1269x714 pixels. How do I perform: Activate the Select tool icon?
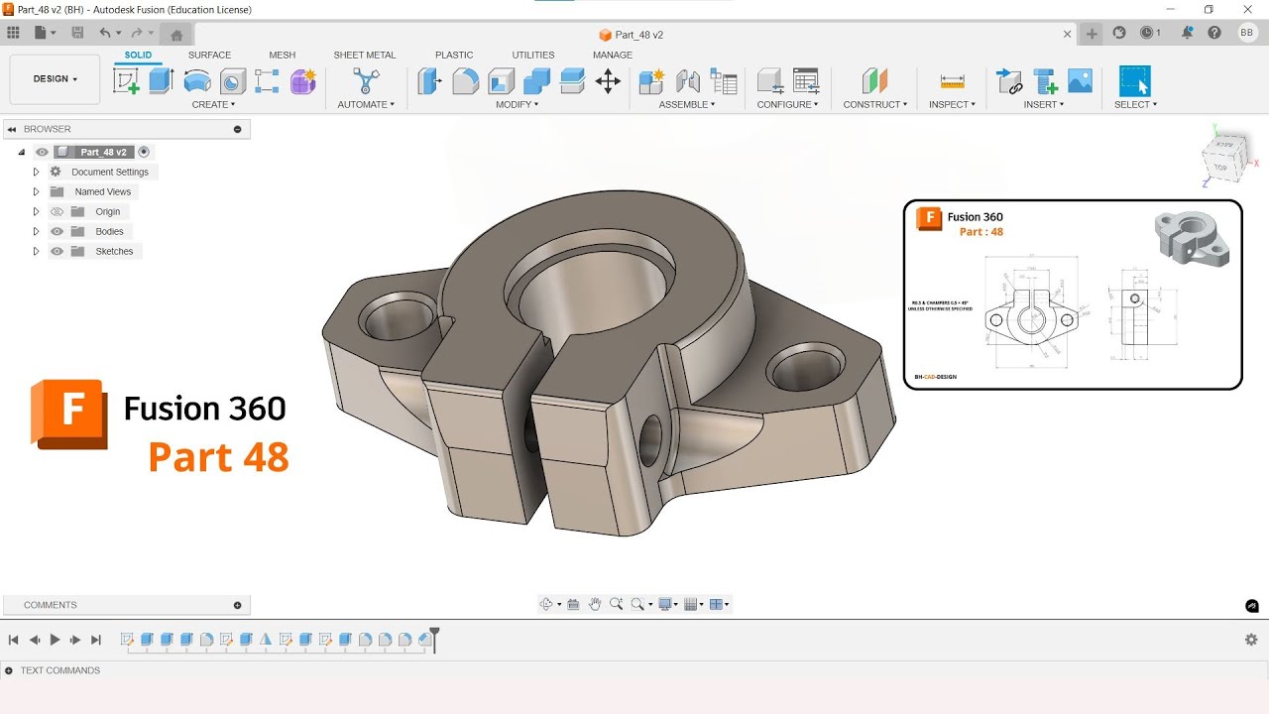[x=1135, y=81]
